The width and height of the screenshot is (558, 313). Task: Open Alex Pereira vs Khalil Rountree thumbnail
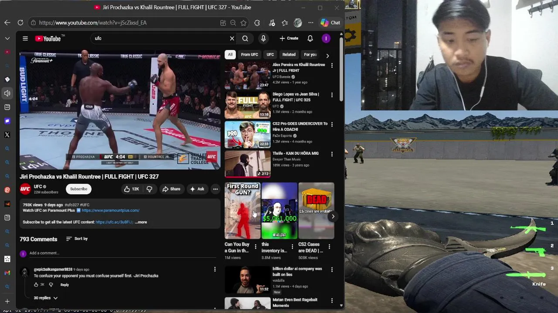(247, 75)
